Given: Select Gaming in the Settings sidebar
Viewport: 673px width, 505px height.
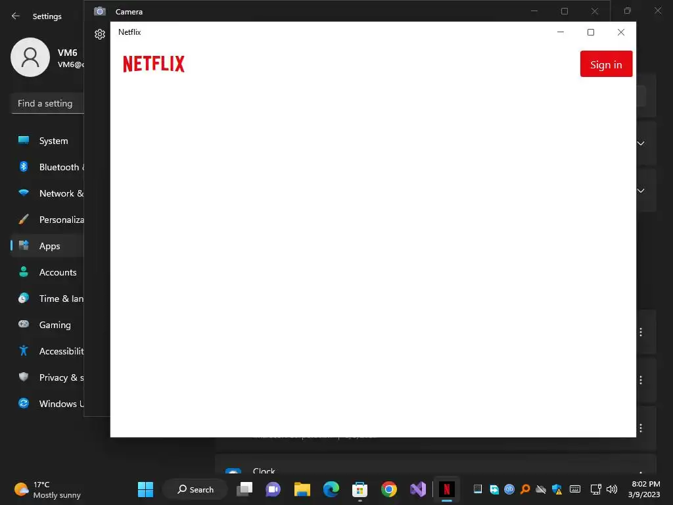Looking at the screenshot, I should (47, 325).
